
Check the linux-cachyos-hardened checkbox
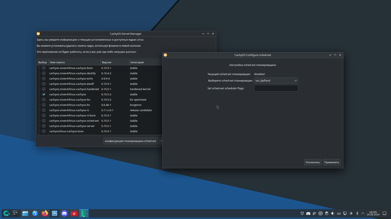(x=44, y=89)
